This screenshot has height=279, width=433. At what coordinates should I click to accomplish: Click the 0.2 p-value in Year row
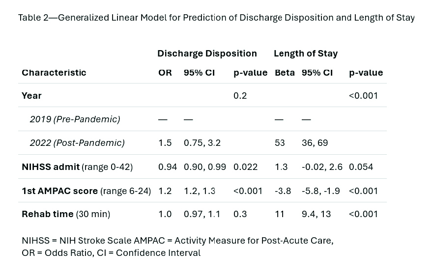click(x=240, y=96)
